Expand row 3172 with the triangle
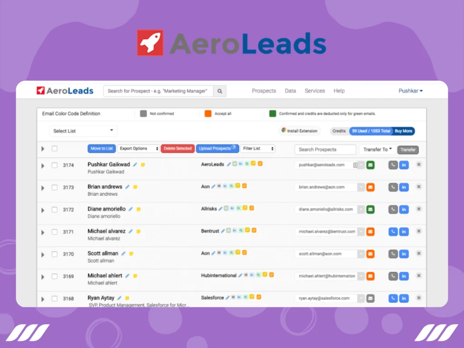Image resolution: width=464 pixels, height=348 pixels. [43, 210]
